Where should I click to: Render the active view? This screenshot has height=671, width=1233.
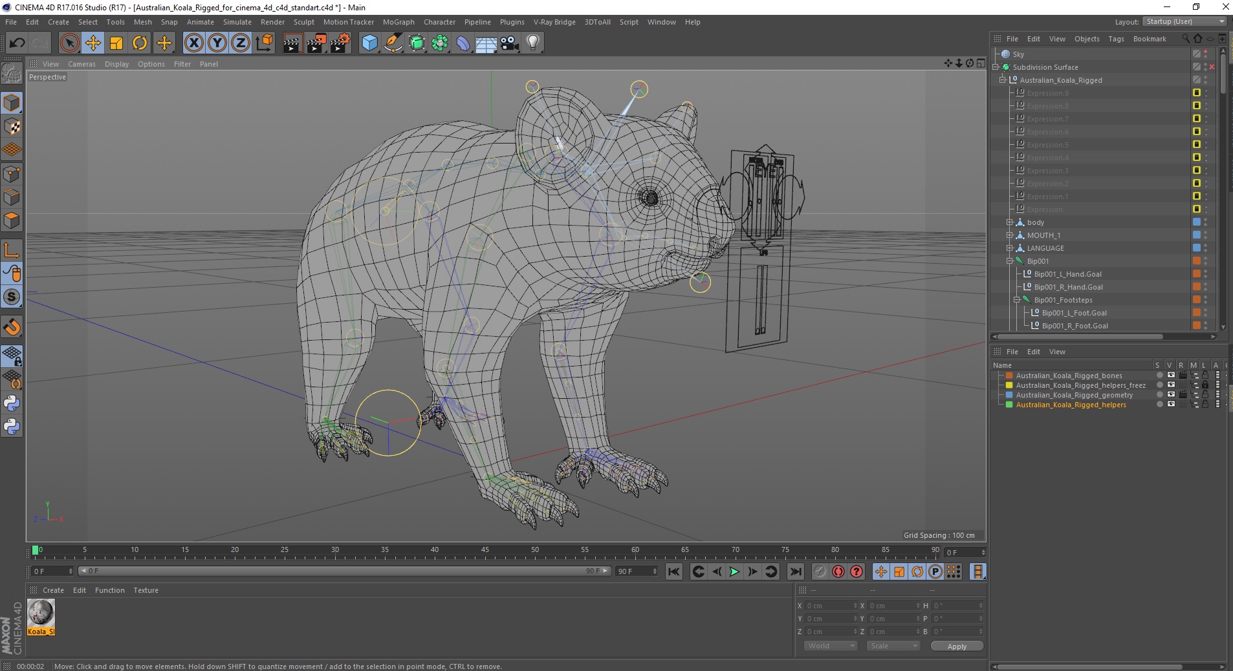[x=292, y=43]
